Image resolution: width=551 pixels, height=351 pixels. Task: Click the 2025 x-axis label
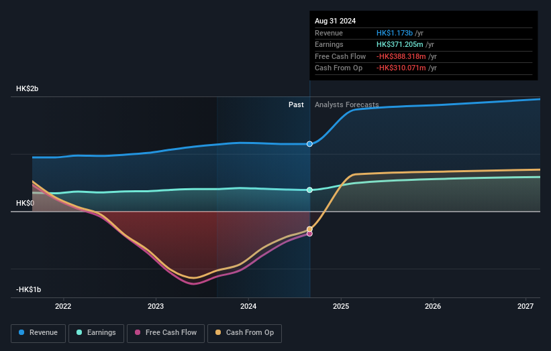(341, 307)
